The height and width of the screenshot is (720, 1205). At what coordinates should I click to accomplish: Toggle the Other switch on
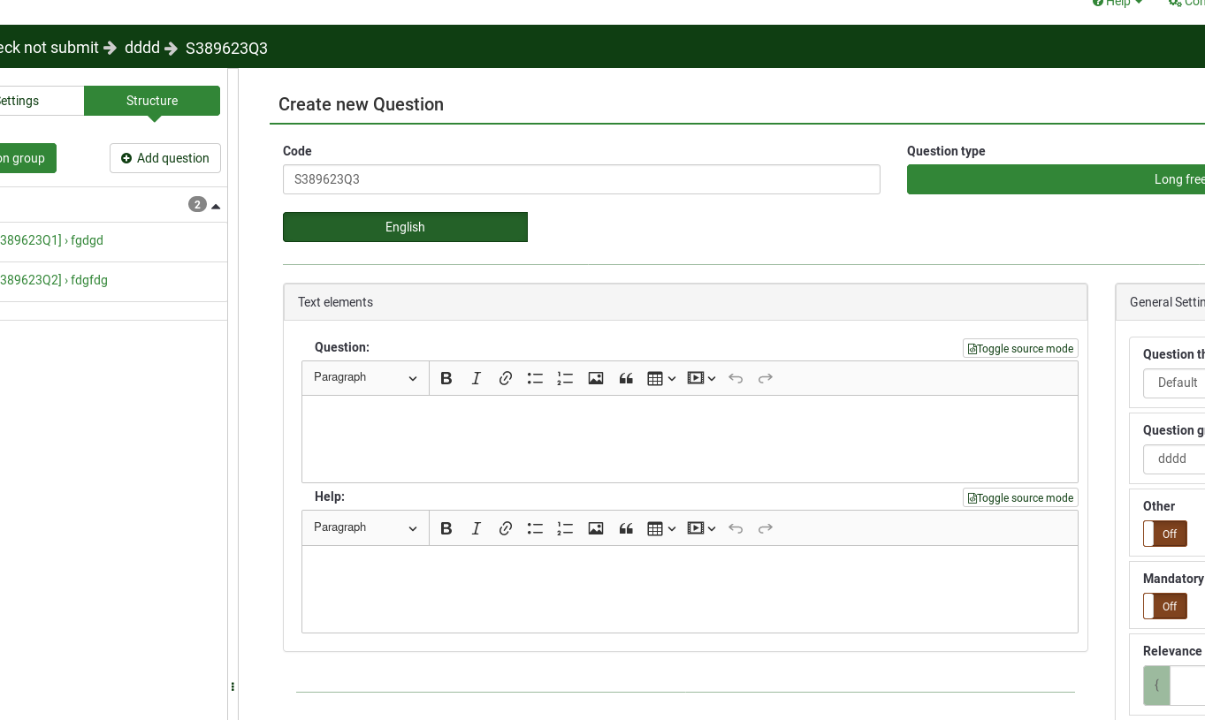tap(1164, 534)
